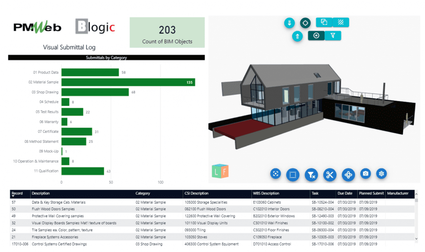The width and height of the screenshot is (425, 252).
Task: Select the 05 Test Results bar
Action: coord(72,112)
